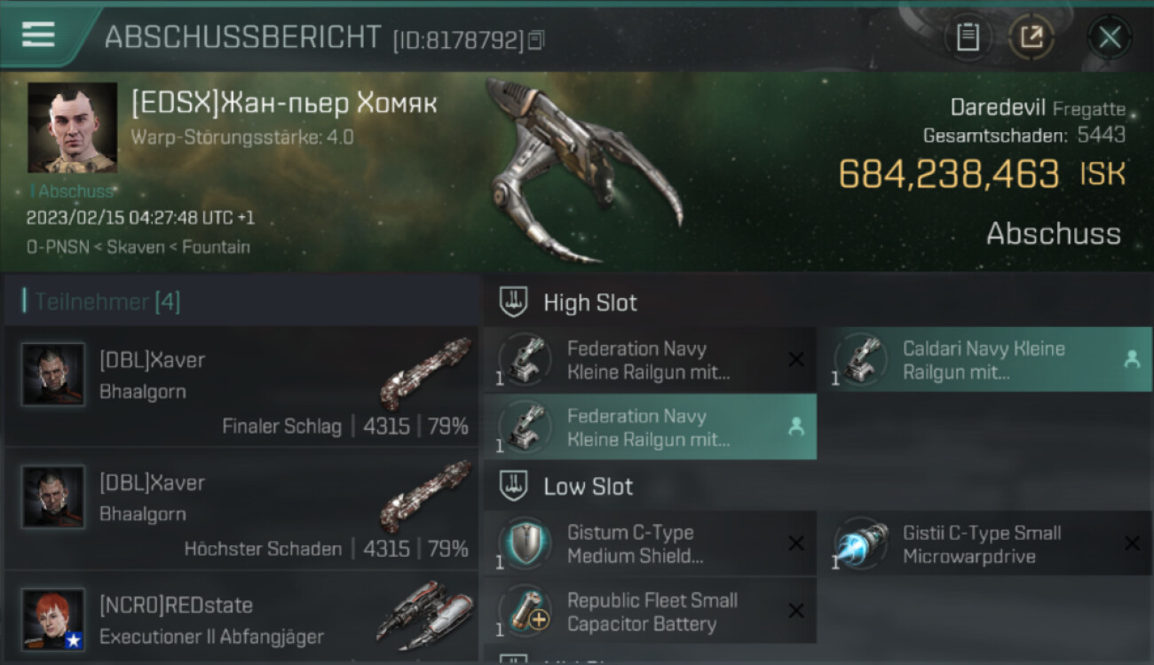Open the victim pilot portrait Жан-пьер Хомяк
The height and width of the screenshot is (665, 1154).
point(72,128)
